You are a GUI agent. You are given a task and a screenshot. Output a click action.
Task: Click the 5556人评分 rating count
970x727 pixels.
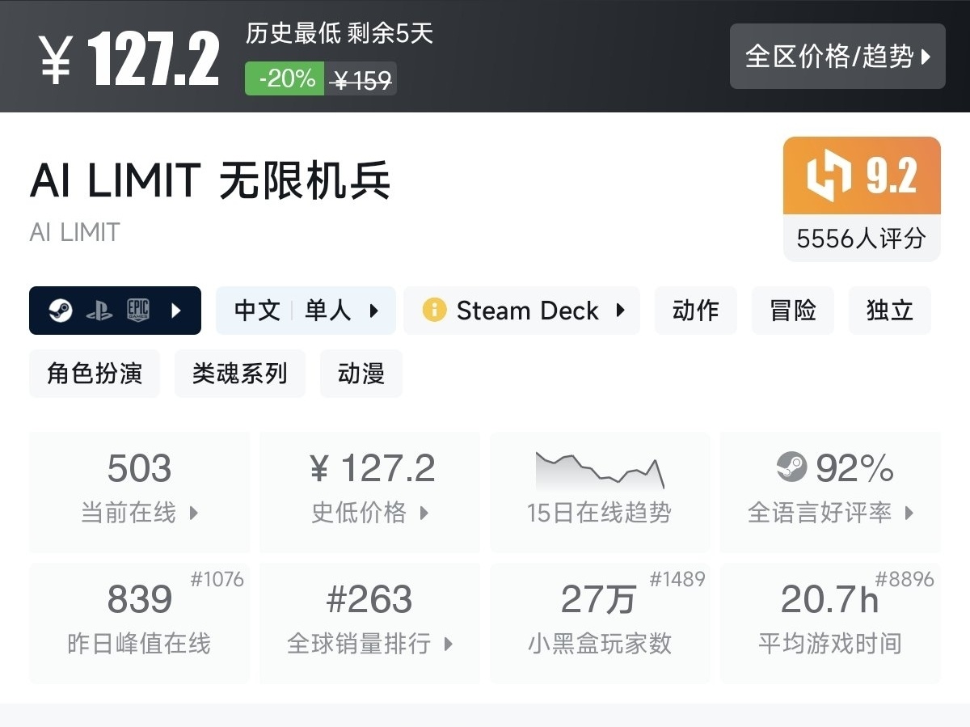[x=862, y=239]
